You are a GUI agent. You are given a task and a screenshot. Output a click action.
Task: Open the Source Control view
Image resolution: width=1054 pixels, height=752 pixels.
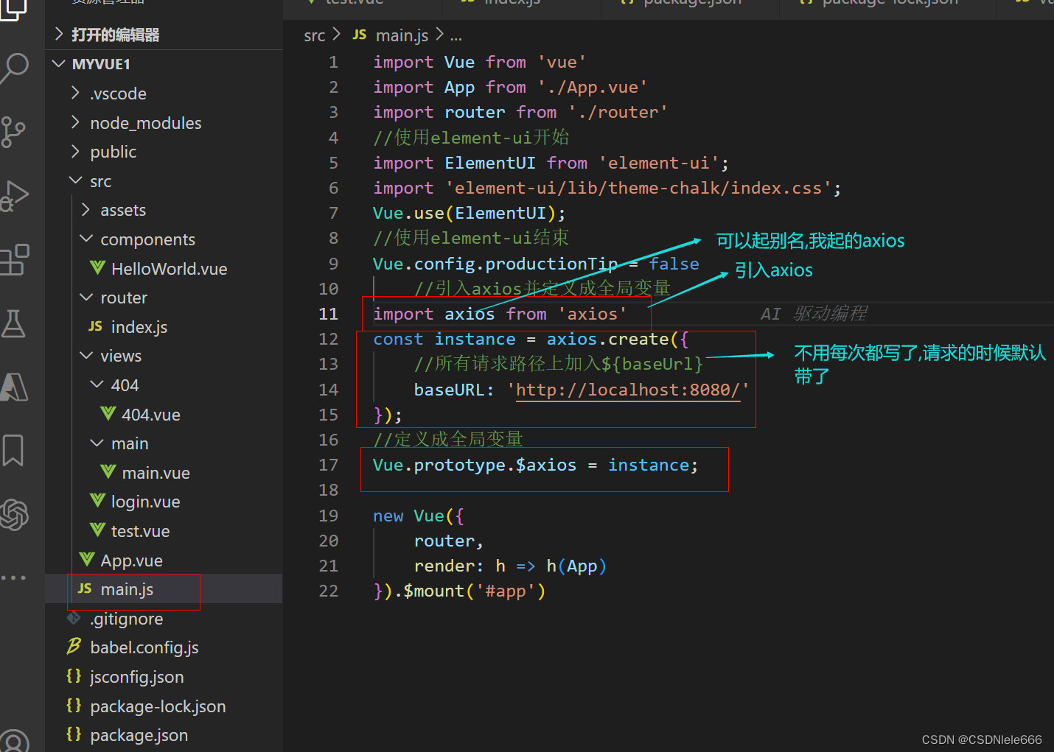[15, 133]
